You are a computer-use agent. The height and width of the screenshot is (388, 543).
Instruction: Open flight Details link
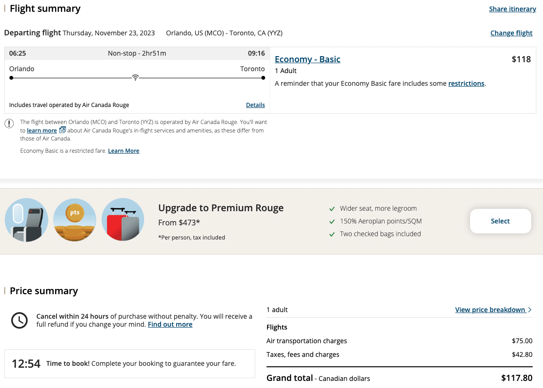click(x=255, y=105)
